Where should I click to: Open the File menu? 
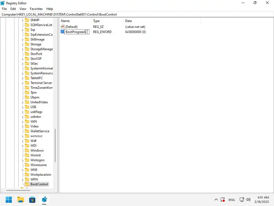(x=4, y=9)
